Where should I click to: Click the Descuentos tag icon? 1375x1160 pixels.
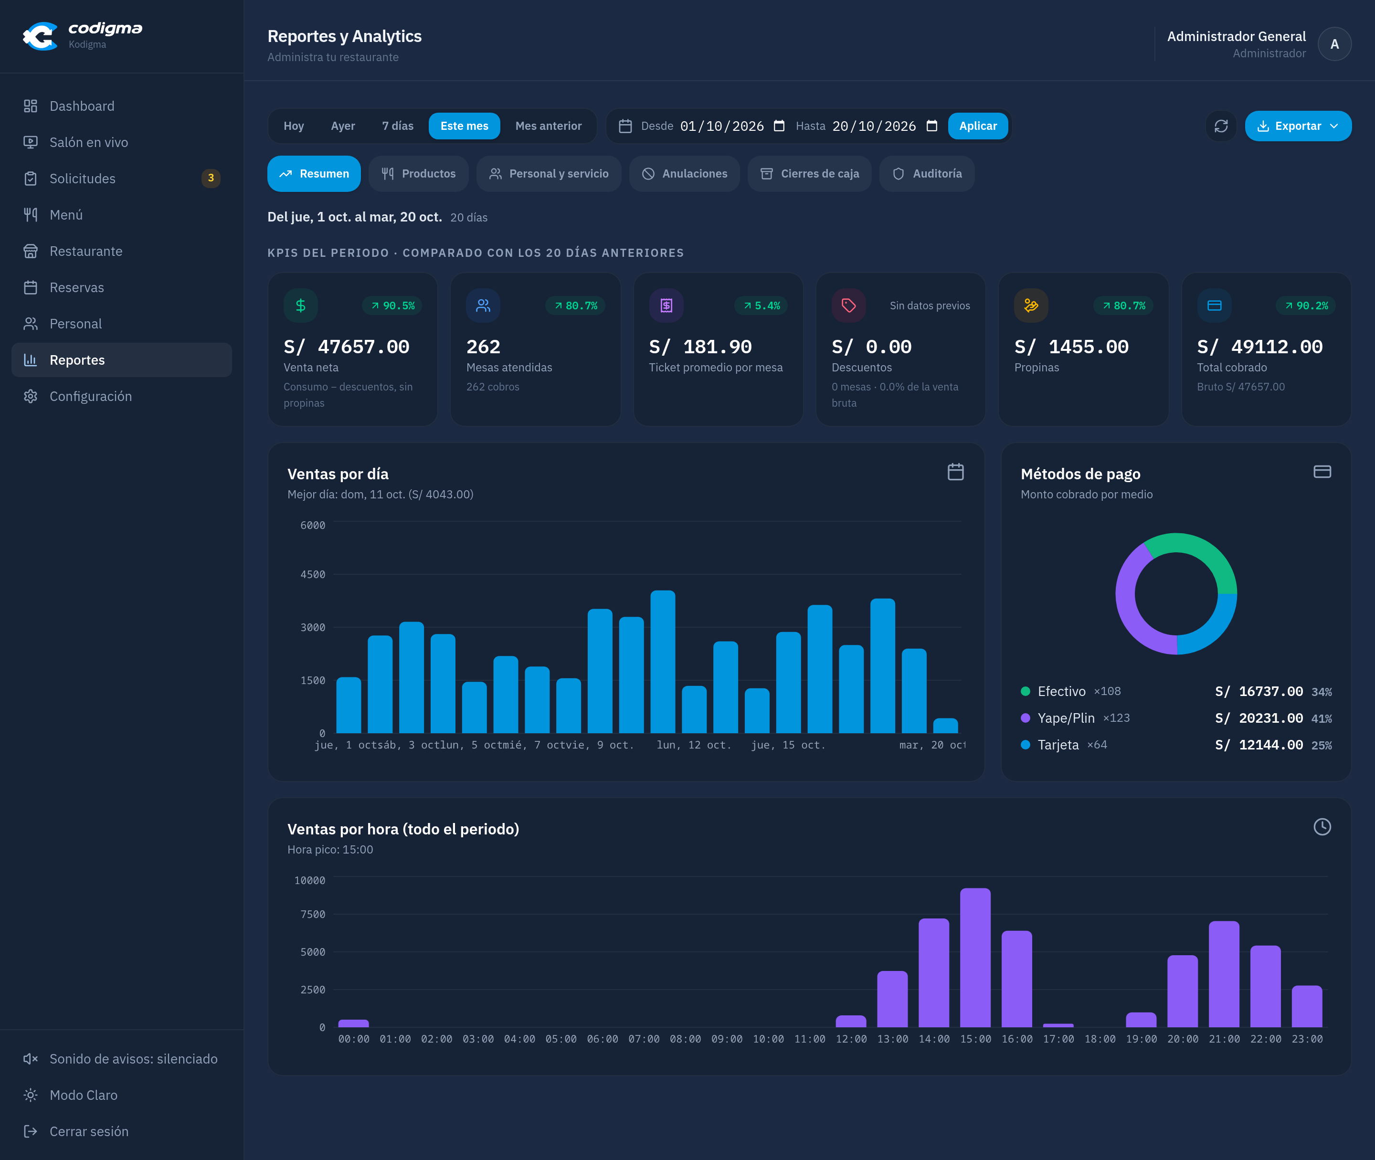[848, 305]
